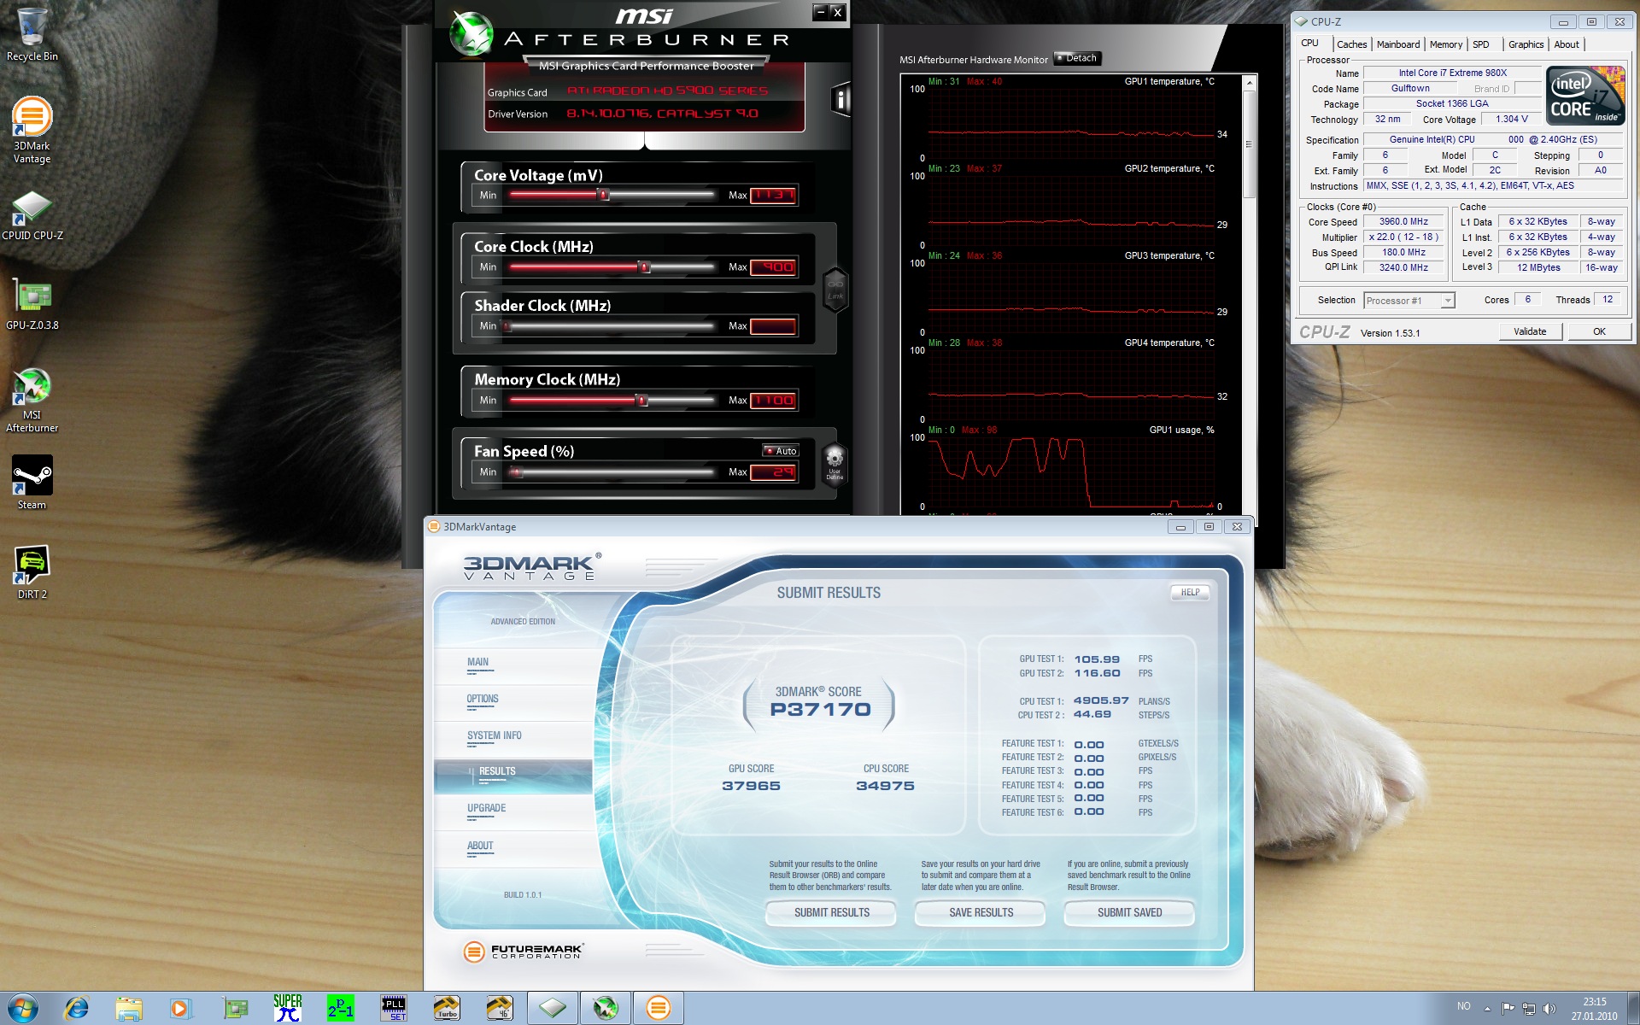Detach the Afterburner Hardware Monitor

(1077, 58)
